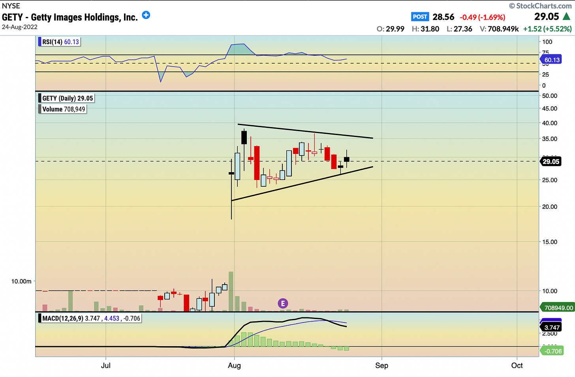Click the NYSE exchange label
Viewport: 575px width, 377px height.
click(x=11, y=6)
